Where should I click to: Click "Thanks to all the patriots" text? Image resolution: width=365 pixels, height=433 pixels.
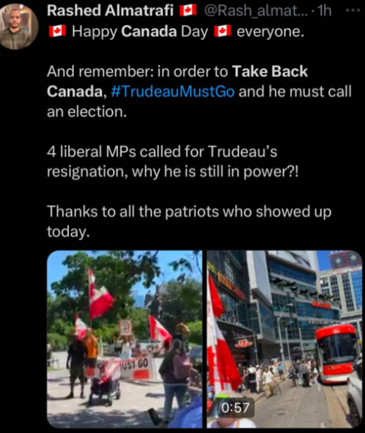(x=189, y=221)
